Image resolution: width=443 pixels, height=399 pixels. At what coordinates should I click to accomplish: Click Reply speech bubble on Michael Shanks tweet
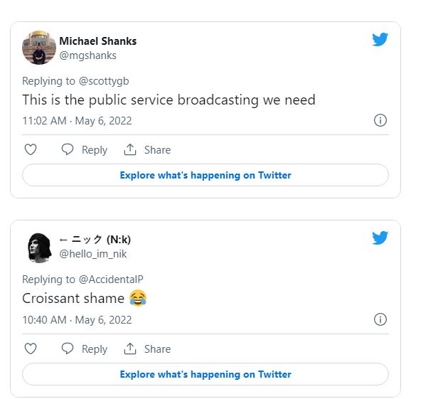[68, 149]
